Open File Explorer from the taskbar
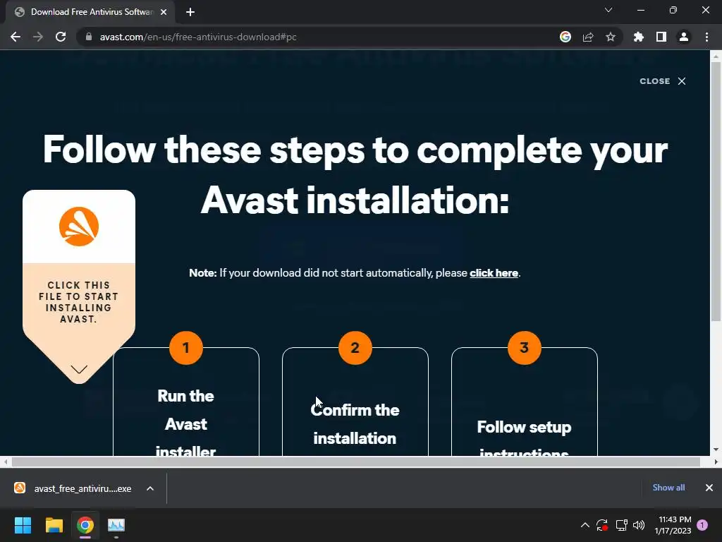The image size is (722, 542). tap(54, 525)
